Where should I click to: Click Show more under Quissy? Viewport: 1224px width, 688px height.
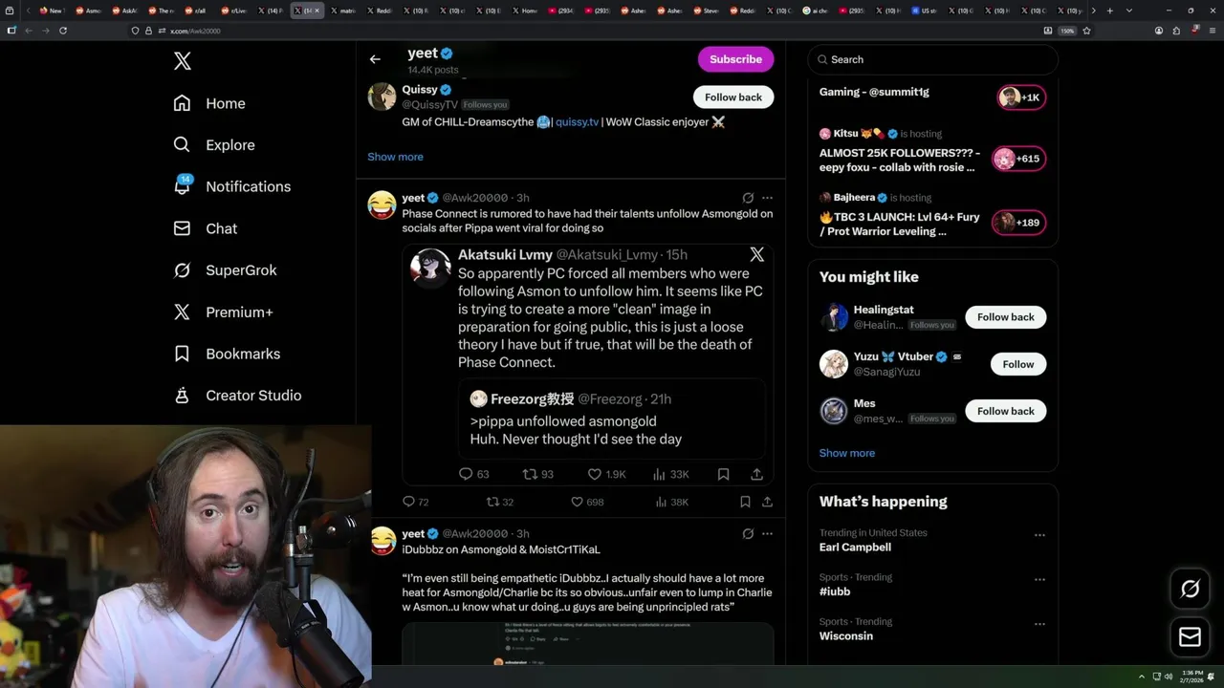(395, 157)
